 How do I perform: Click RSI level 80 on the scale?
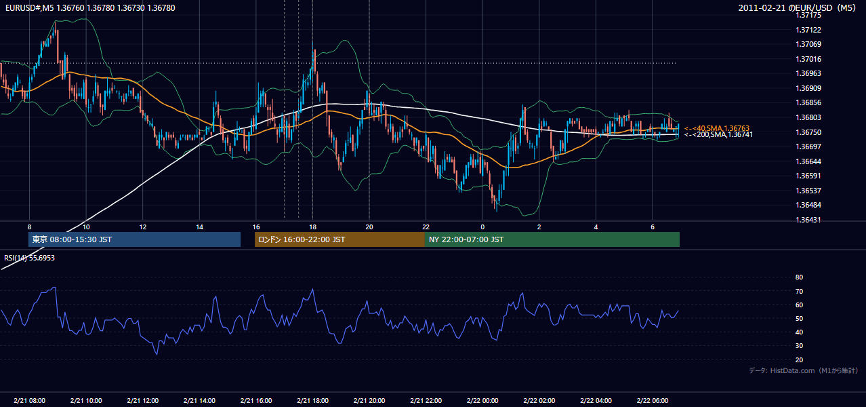pos(799,277)
